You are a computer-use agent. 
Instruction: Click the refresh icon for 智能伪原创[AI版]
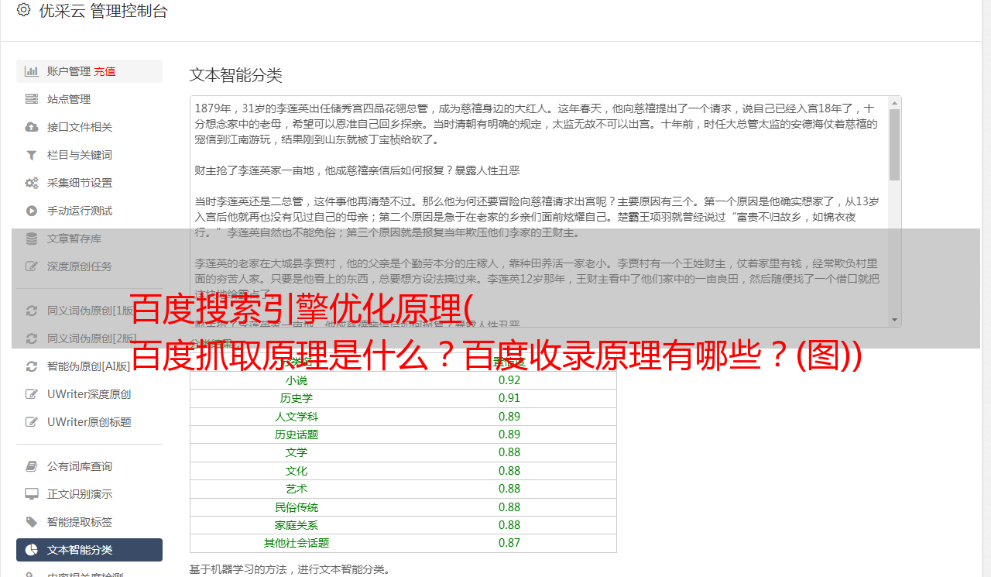pyautogui.click(x=32, y=366)
